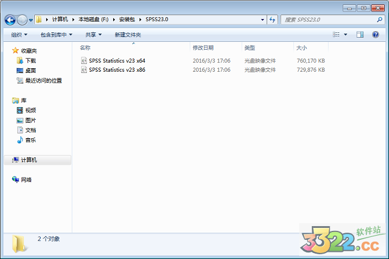Click the 计算机 icon in navigation pane

click(x=16, y=160)
